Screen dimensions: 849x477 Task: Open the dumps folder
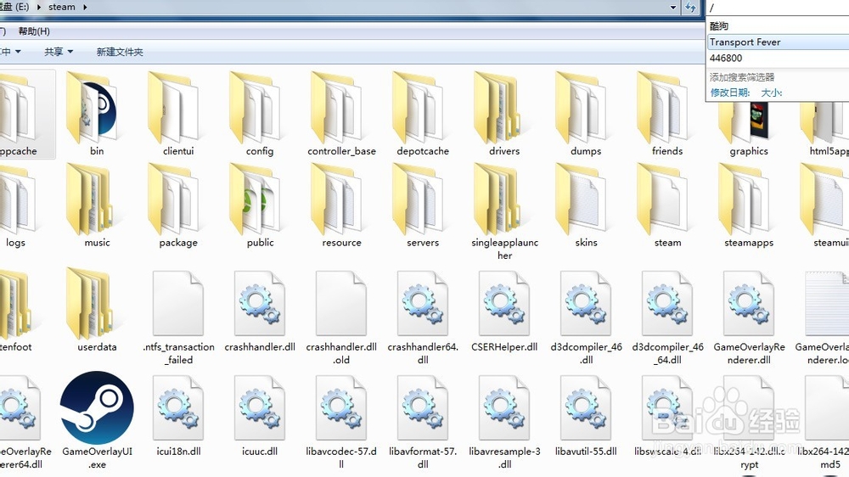(586, 114)
